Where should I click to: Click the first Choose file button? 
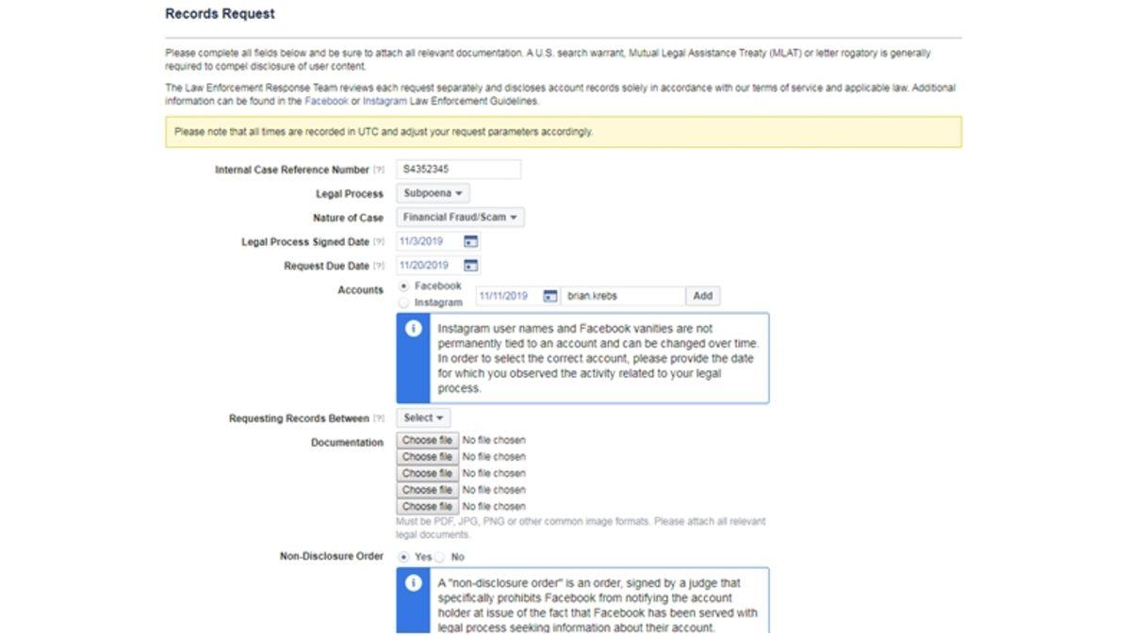[x=427, y=440]
